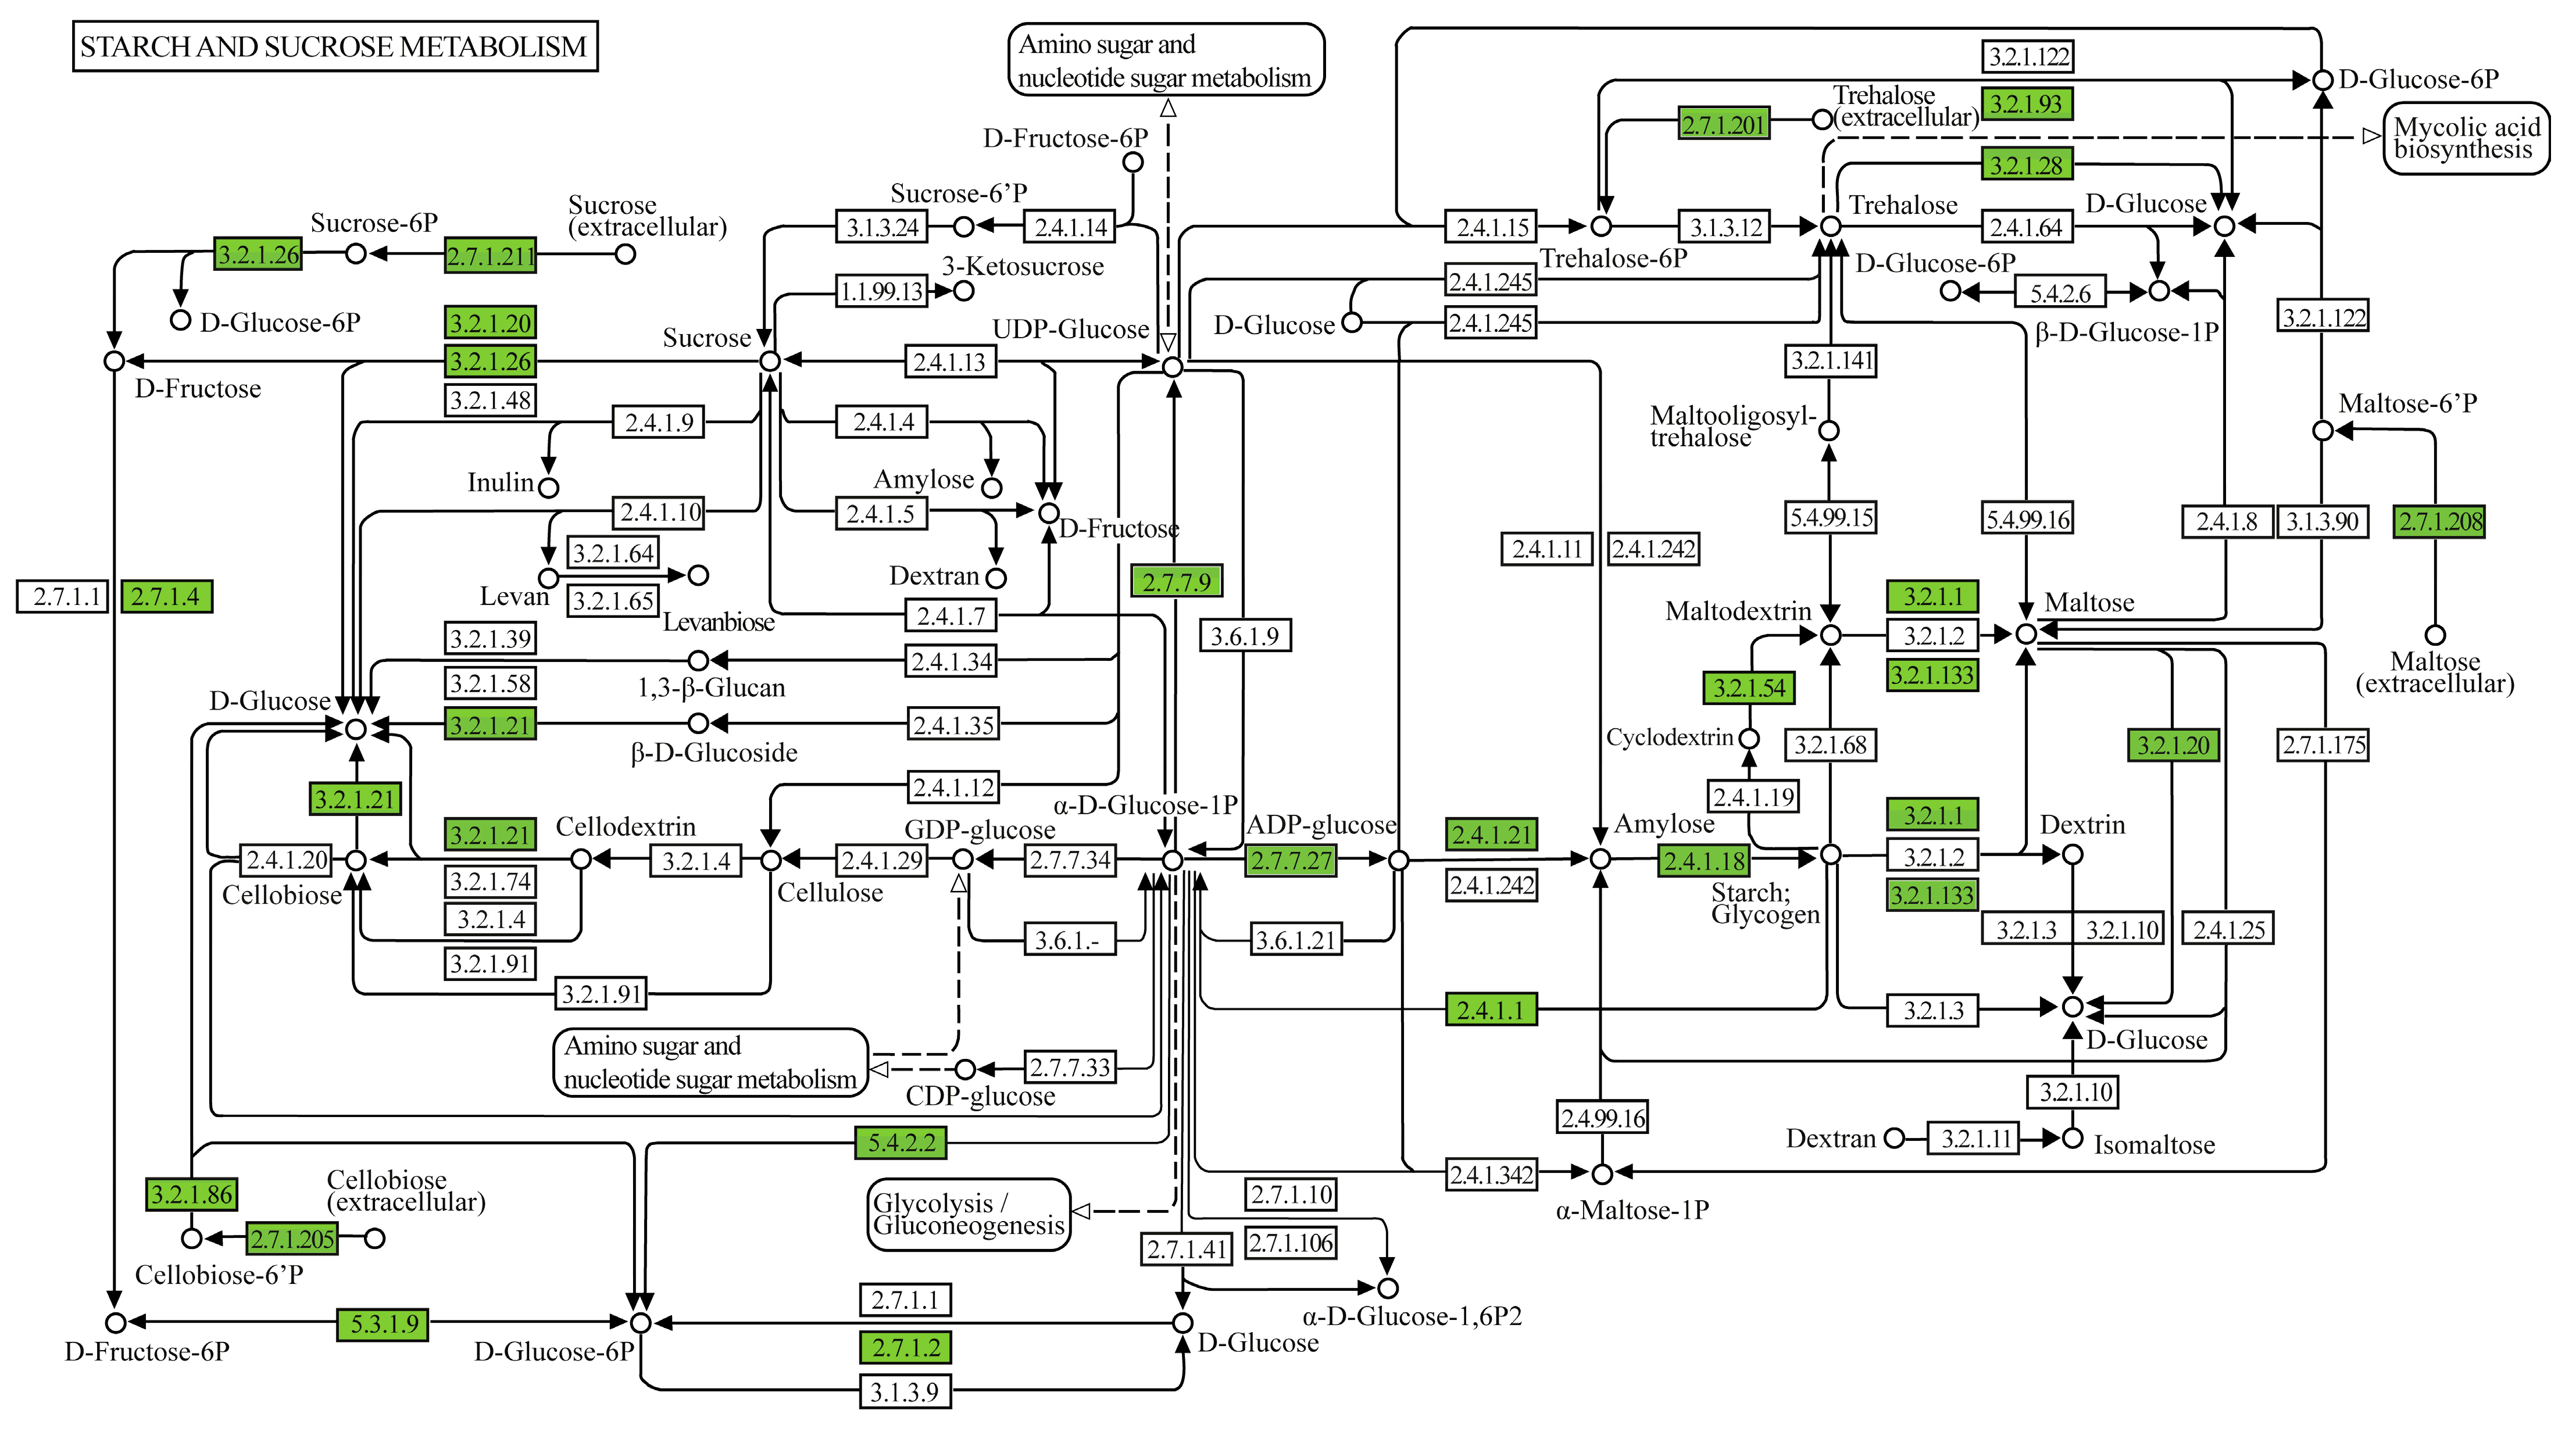Click the UDP-Glucose compound circle node
Screen dimensions: 2576x1439
1172,367
